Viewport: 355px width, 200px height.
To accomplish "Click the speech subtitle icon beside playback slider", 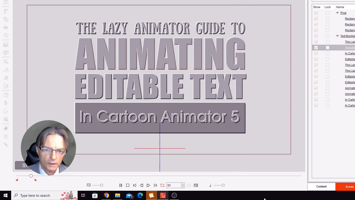I will pos(89,185).
